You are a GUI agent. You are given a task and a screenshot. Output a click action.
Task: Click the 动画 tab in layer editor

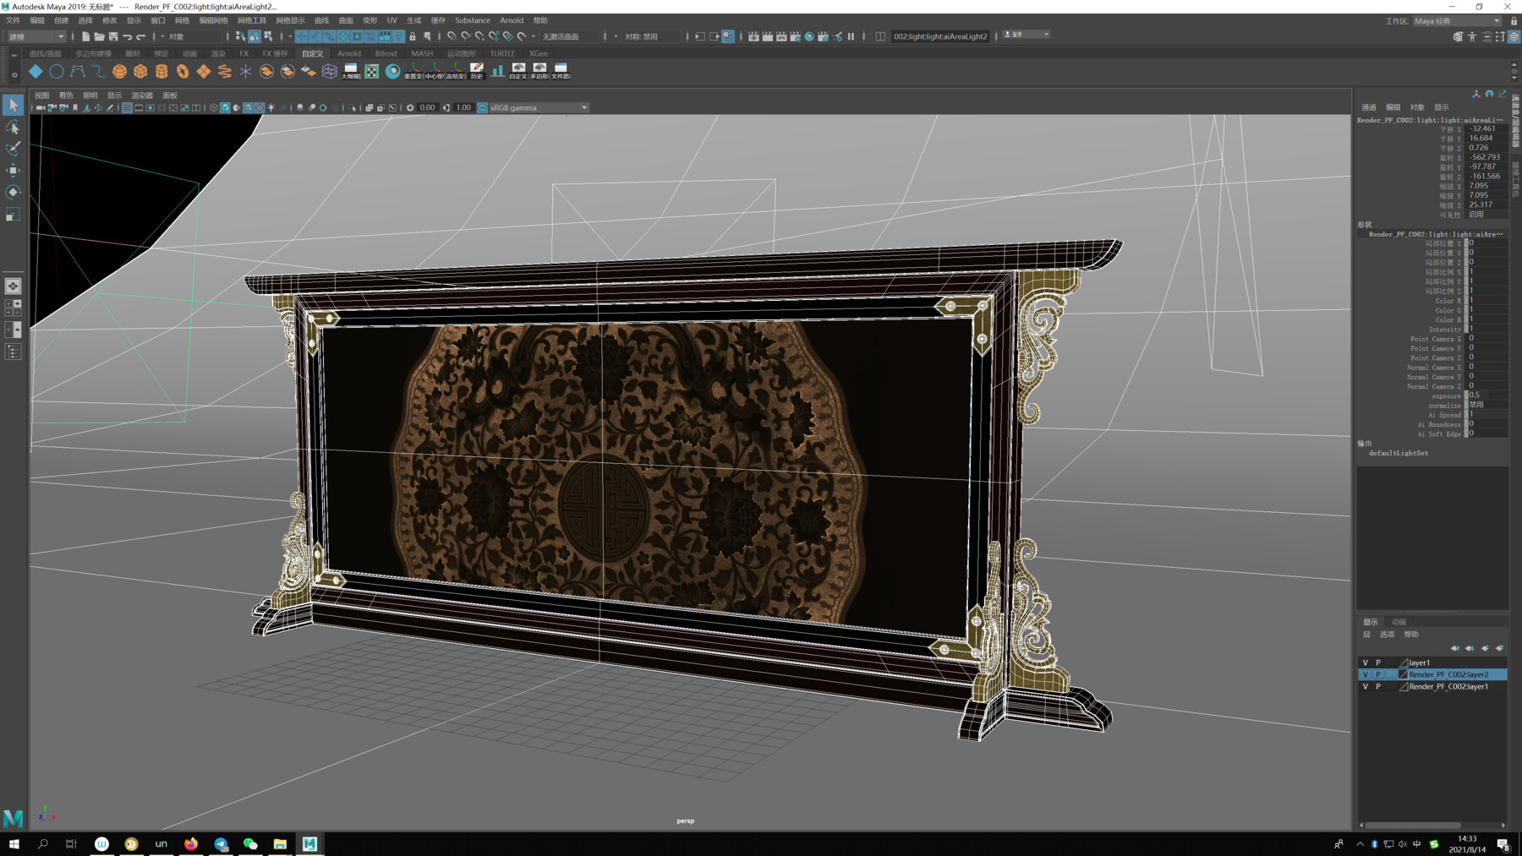(1399, 622)
